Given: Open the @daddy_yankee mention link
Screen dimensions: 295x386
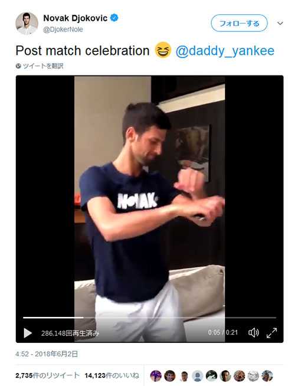Looking at the screenshot, I should tap(225, 51).
